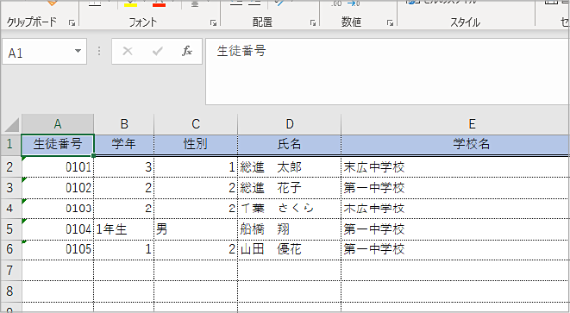Expand the Name Box dropdown arrow
The image size is (570, 313).
tap(78, 51)
